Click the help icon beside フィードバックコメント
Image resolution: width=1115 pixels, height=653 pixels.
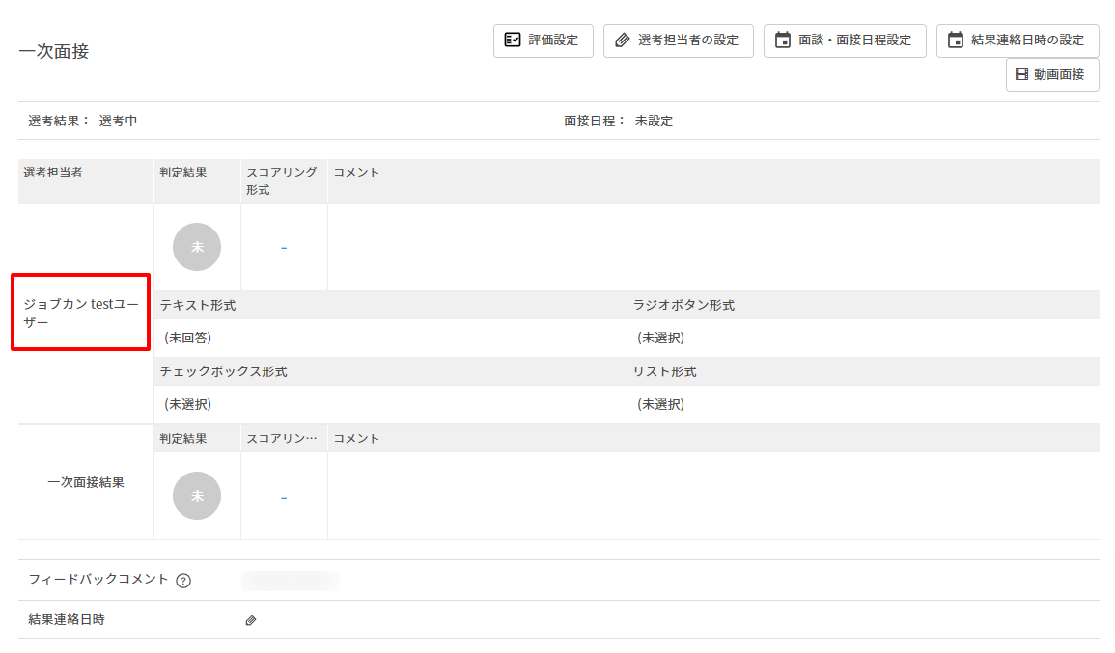[x=183, y=581]
